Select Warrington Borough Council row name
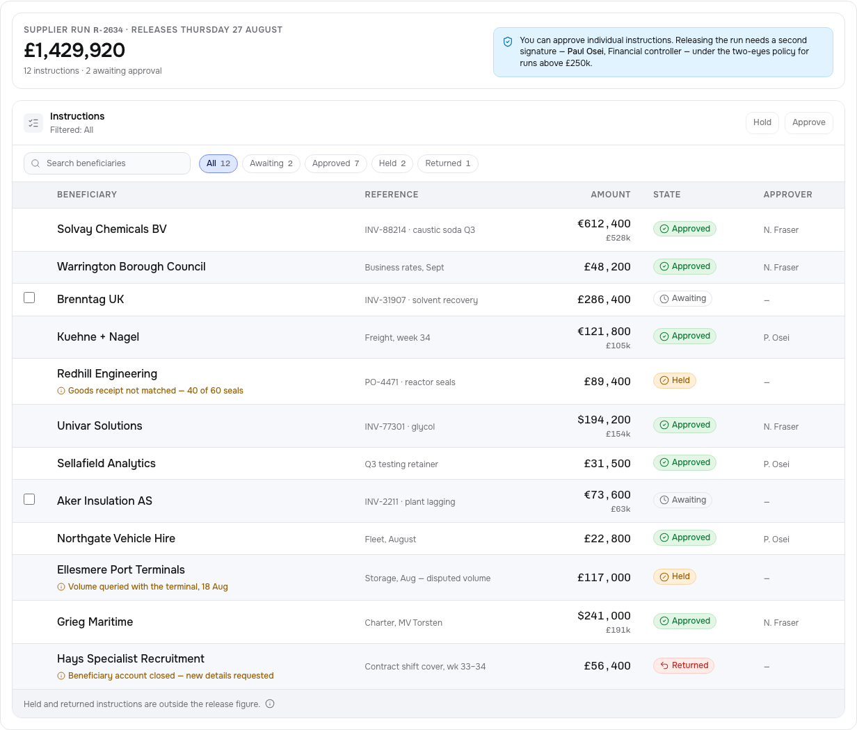 [x=131, y=267]
